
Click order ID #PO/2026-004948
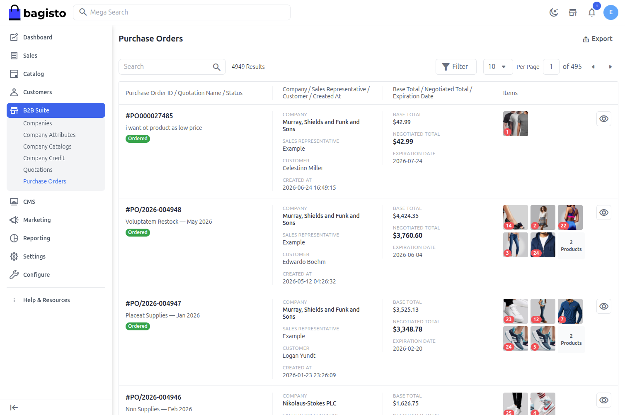[x=153, y=210]
